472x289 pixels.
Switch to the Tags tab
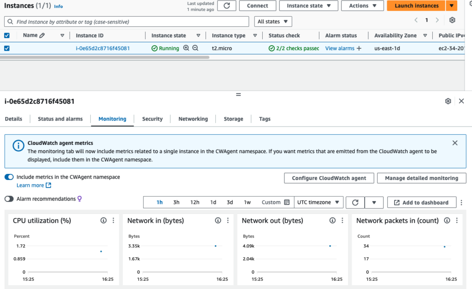click(265, 119)
